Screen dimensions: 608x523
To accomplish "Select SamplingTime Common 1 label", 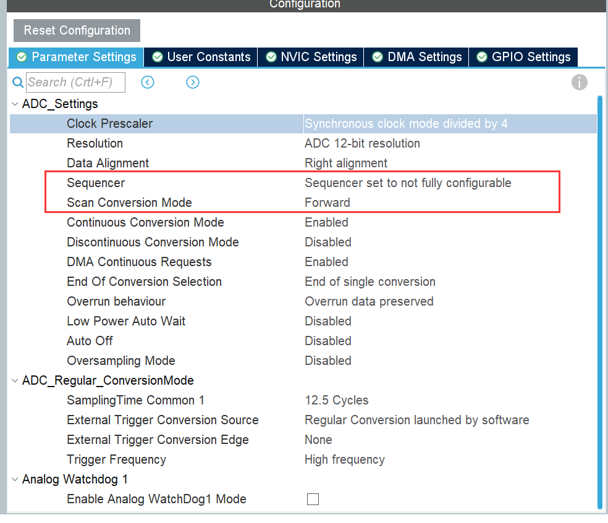I will click(x=136, y=400).
